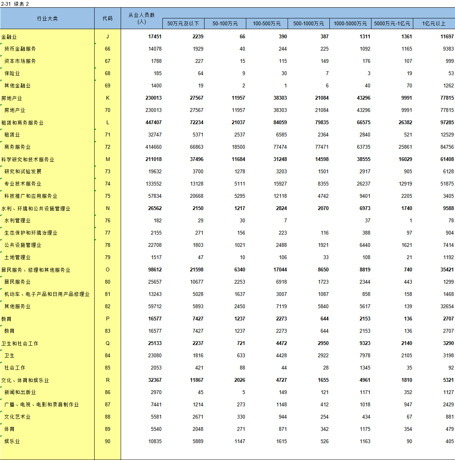The image size is (455, 460).
Task: Select the value 414660 in 商务服务业 row
Action: click(x=154, y=147)
